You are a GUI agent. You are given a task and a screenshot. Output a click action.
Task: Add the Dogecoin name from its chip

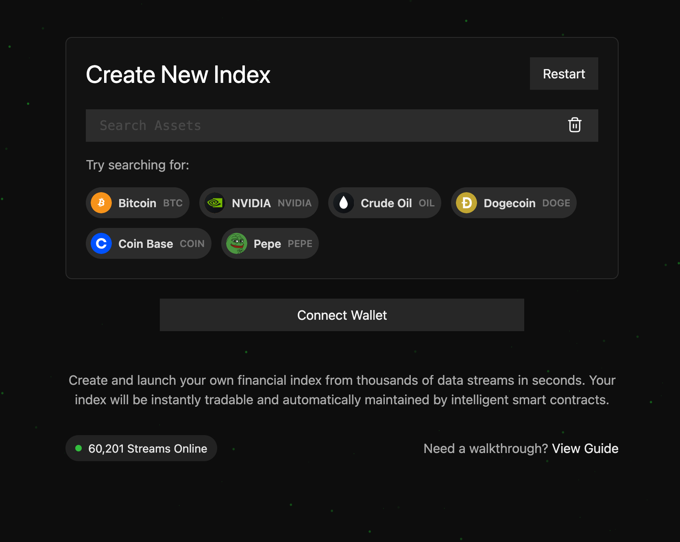[x=510, y=203]
